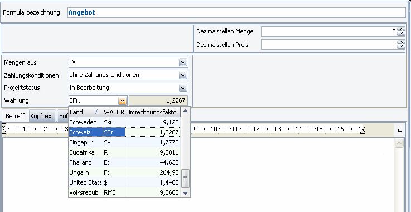This screenshot has height=212, width=411.
Task: Increase Dezimalstellen Preis with up arrow
Action: [401, 42]
